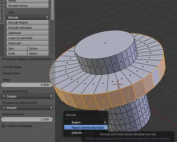The height and width of the screenshot is (142, 177).
Task: Click the top face center dot of cylinder
Action: pyautogui.click(x=105, y=43)
